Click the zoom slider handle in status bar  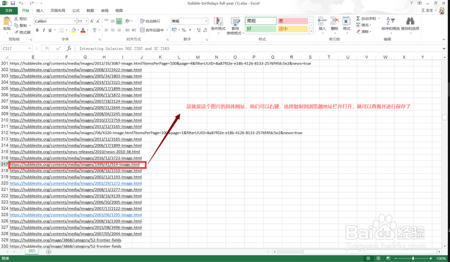click(413, 258)
